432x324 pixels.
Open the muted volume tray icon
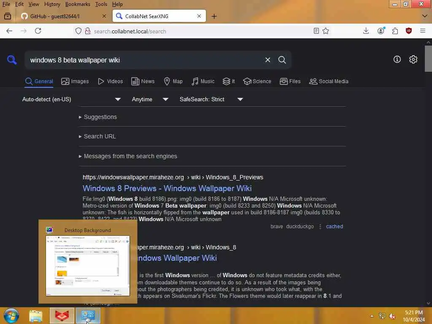[392, 316]
